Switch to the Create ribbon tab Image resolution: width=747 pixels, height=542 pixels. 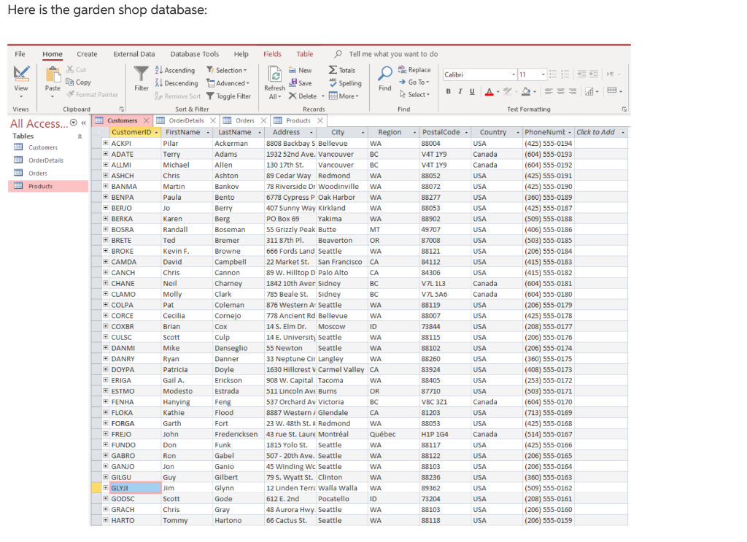87,54
